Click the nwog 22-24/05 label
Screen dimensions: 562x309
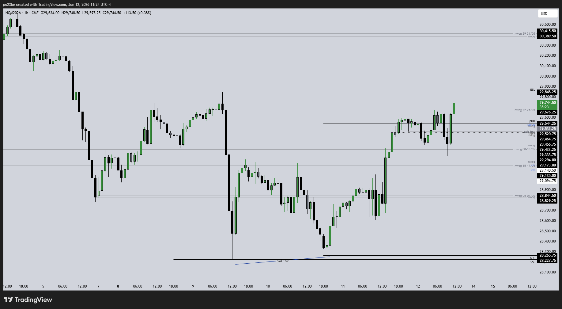click(x=525, y=110)
